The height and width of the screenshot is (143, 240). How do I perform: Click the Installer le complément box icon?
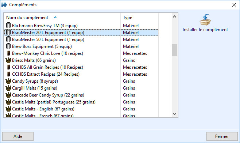(x=205, y=20)
